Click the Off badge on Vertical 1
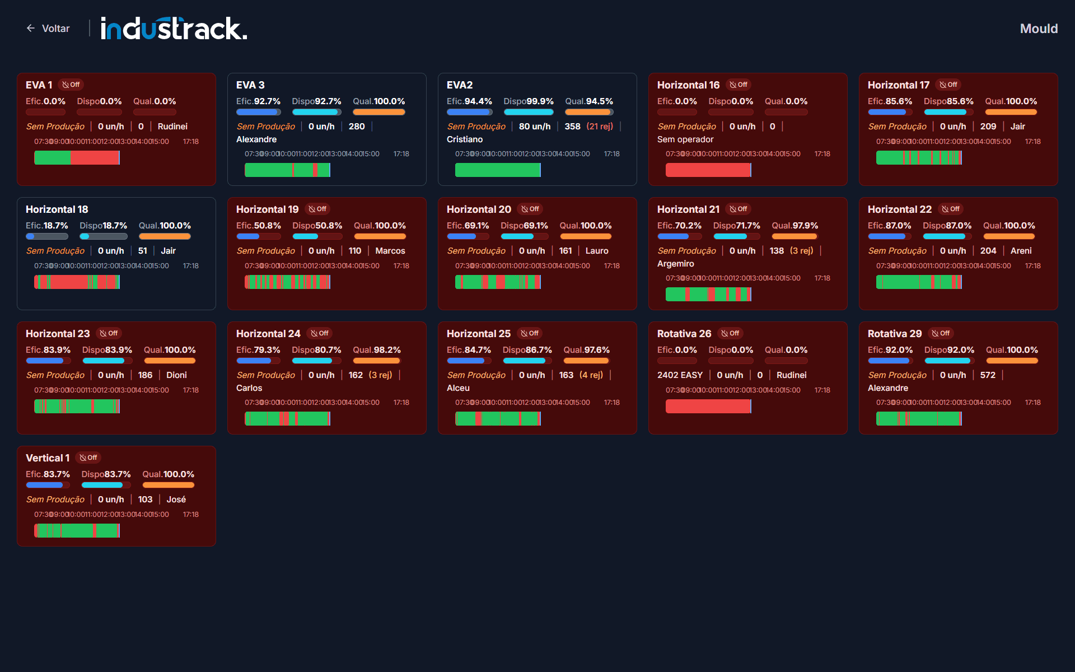This screenshot has height=672, width=1075. 88,458
